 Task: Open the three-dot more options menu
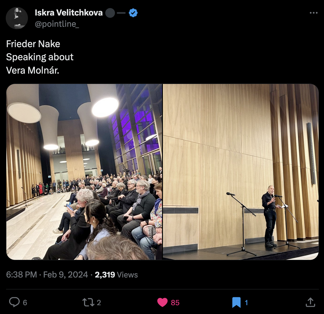[314, 13]
